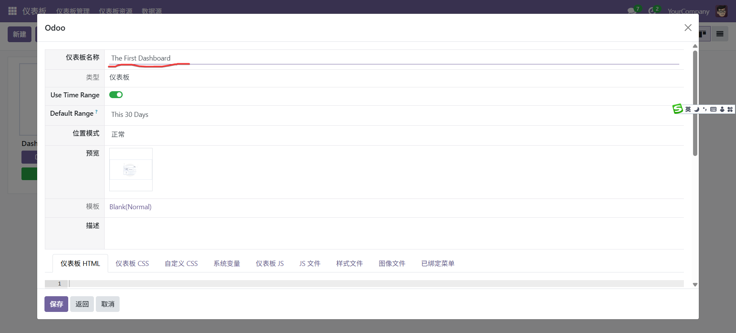Toggle the Sogou moon half-width icon
736x333 pixels.
697,109
